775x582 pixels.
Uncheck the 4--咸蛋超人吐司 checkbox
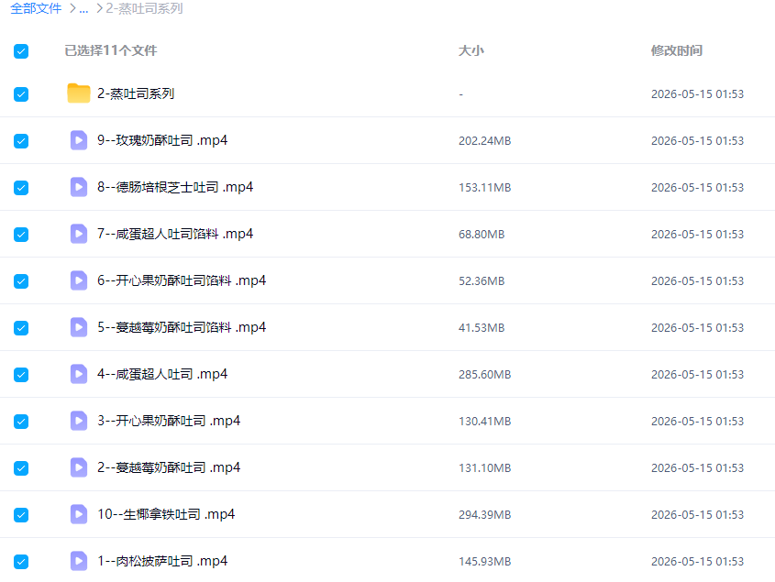click(x=21, y=375)
